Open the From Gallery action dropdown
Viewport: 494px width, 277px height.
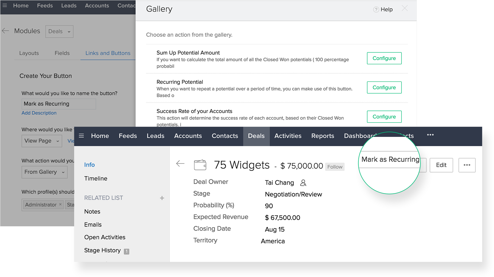pyautogui.click(x=44, y=172)
